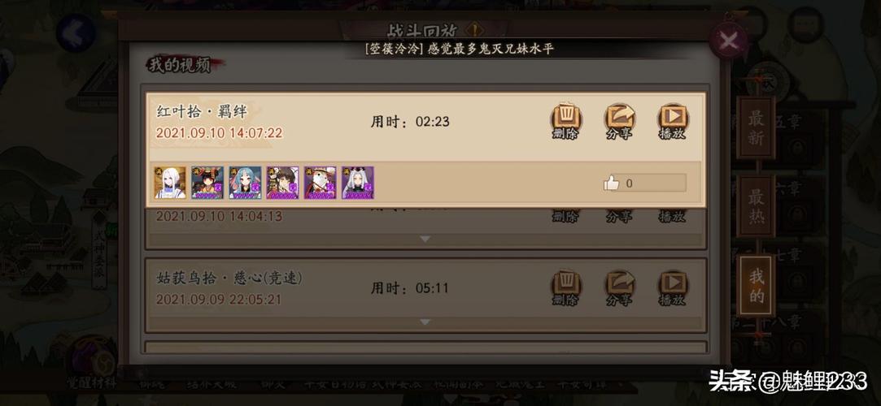This screenshot has width=881, height=406.
Task: Share the 姑获鸟拾·慈心 replay
Action: point(619,288)
